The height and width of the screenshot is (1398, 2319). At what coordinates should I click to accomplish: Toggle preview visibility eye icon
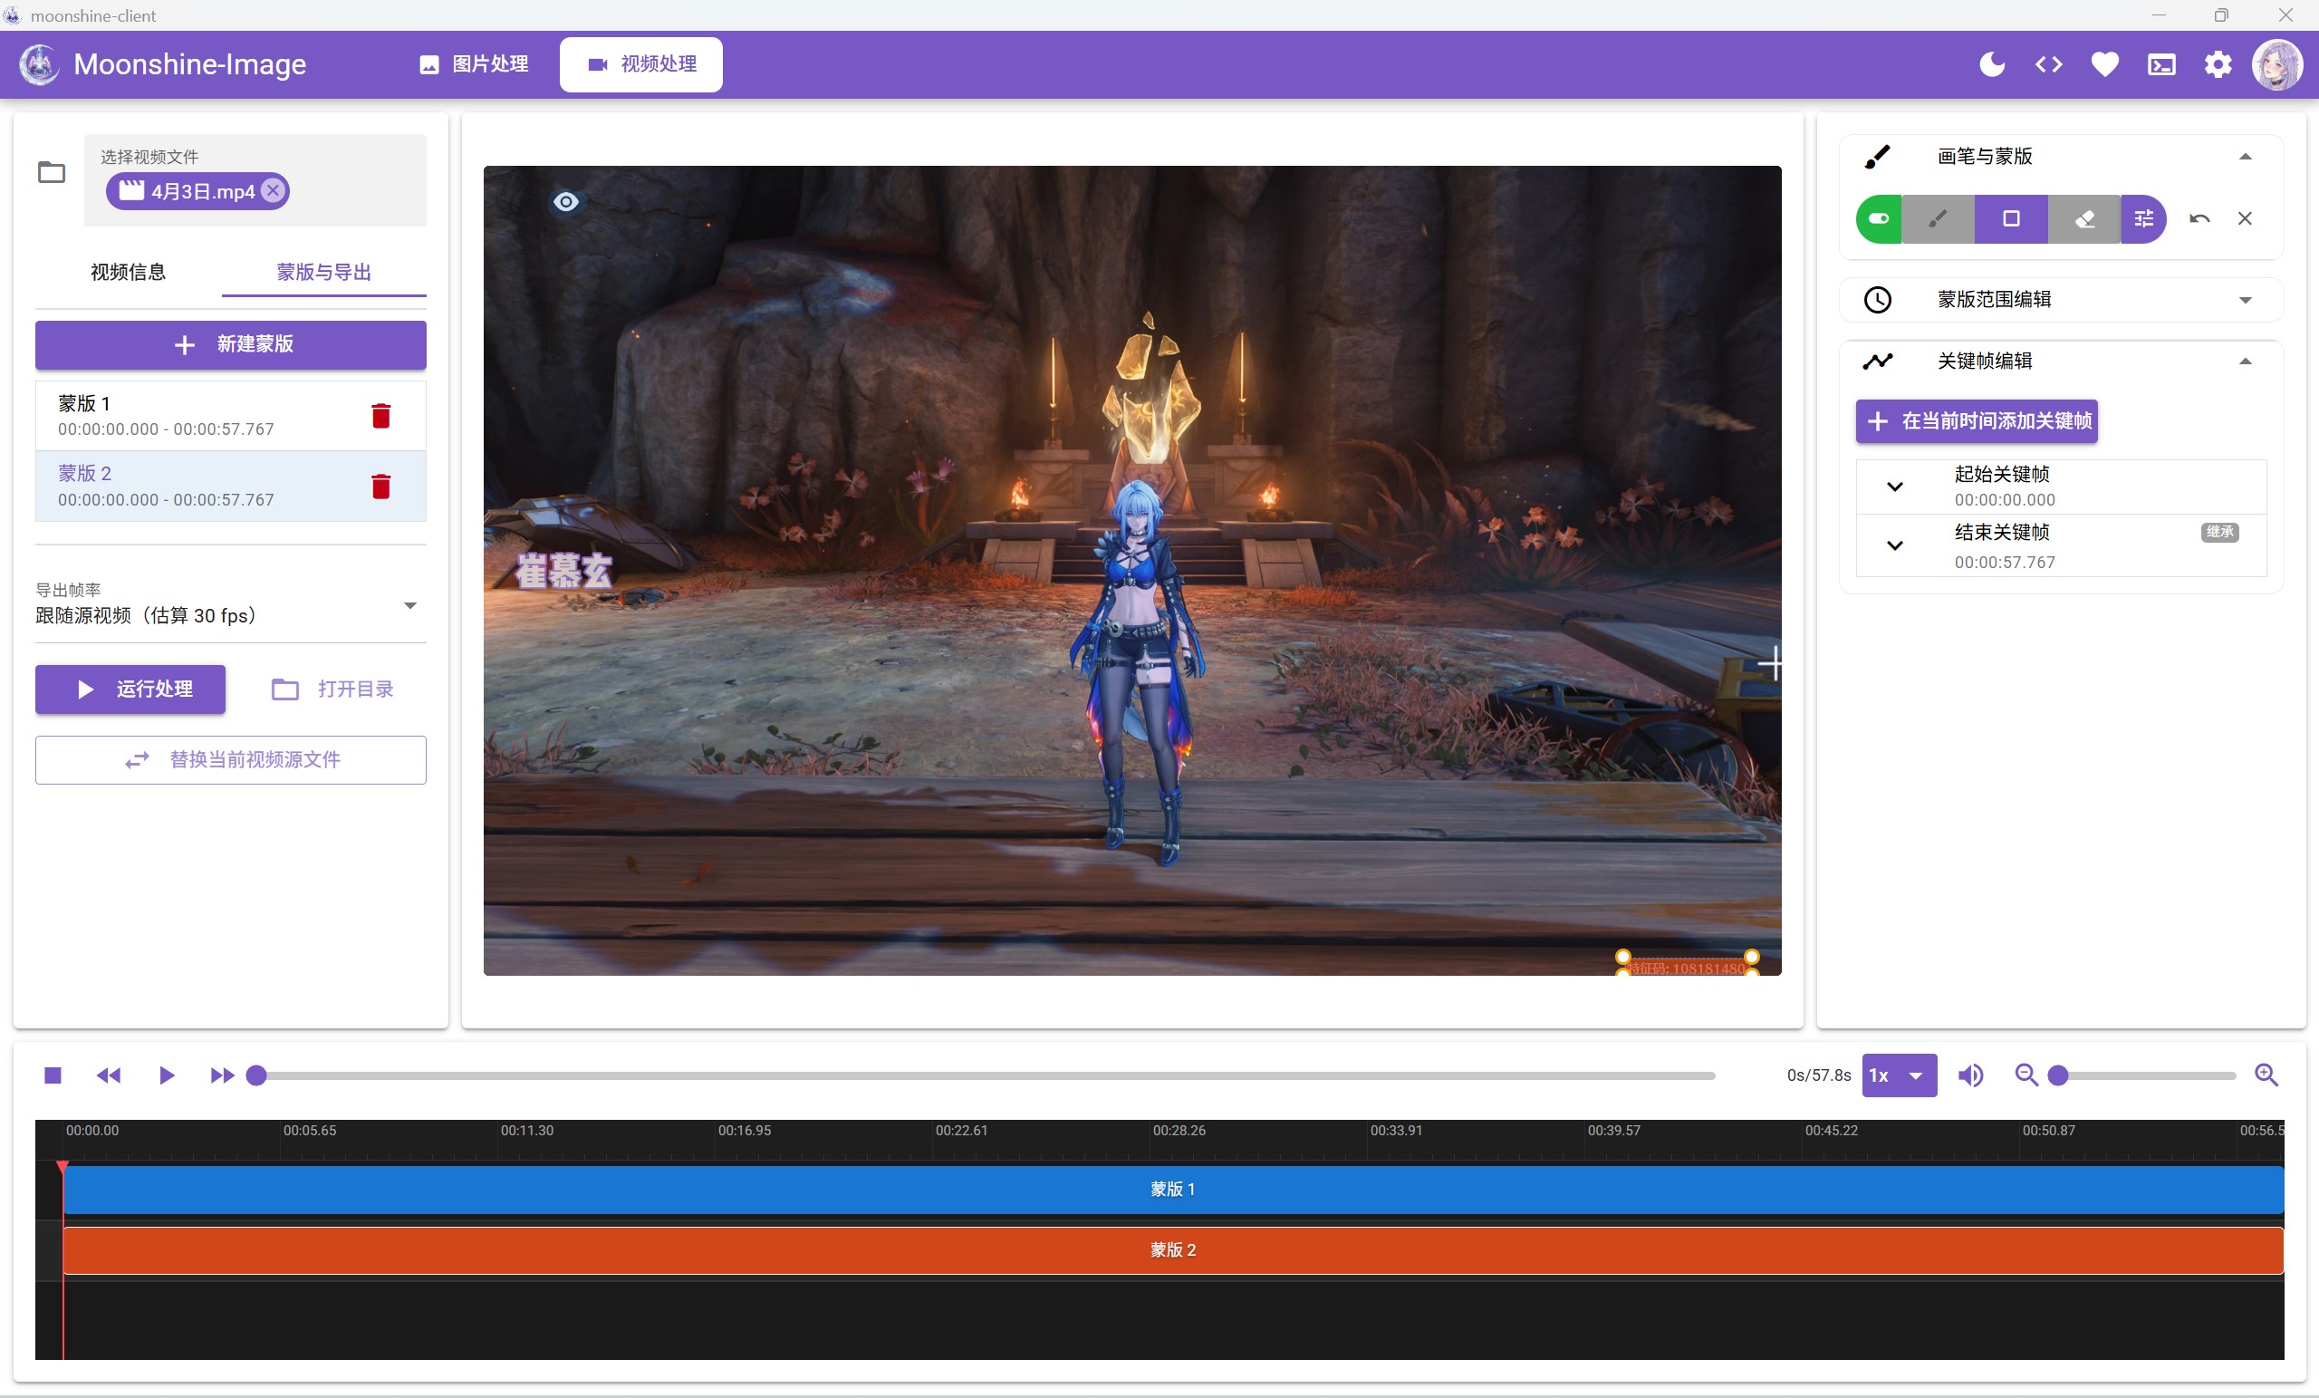coord(565,201)
